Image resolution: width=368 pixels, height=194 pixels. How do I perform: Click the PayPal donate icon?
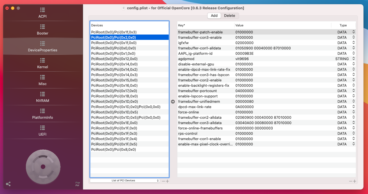(x=77, y=184)
